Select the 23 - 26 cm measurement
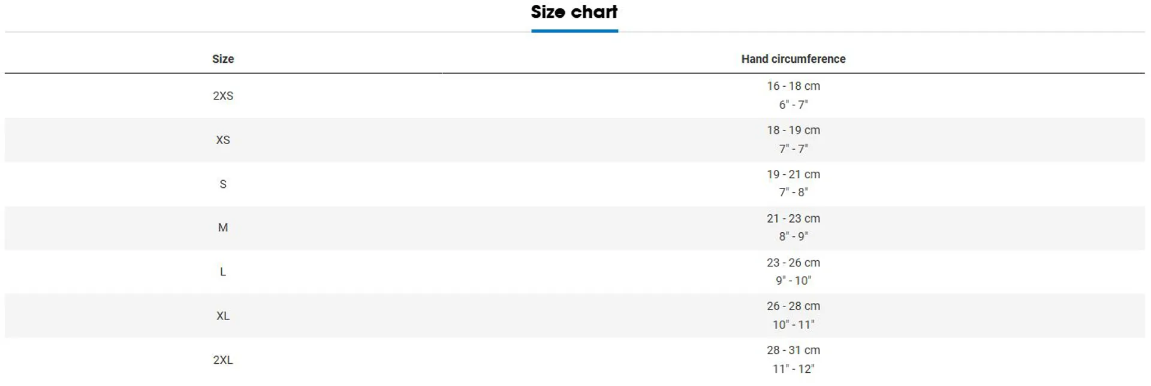1151x386 pixels. pos(793,263)
